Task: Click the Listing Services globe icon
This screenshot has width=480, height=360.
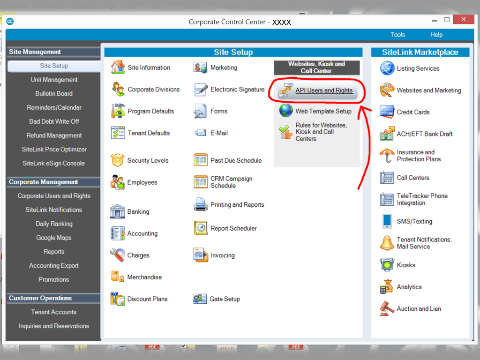Action: (387, 68)
